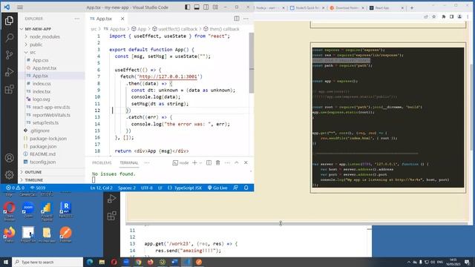
Task: Open Source Control view in activity bar
Action: pyautogui.click(x=9, y=55)
